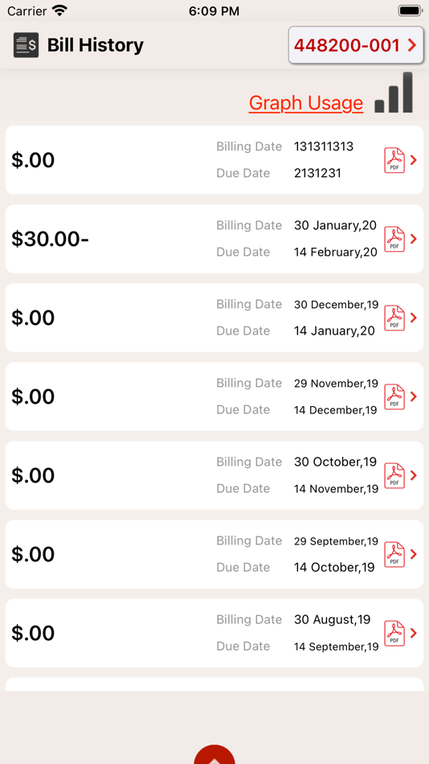The width and height of the screenshot is (429, 764).
Task: Select the bill row due 14 October,19
Action: point(214,554)
